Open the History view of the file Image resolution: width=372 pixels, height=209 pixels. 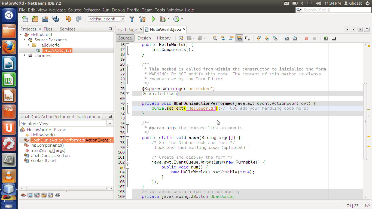[163, 38]
